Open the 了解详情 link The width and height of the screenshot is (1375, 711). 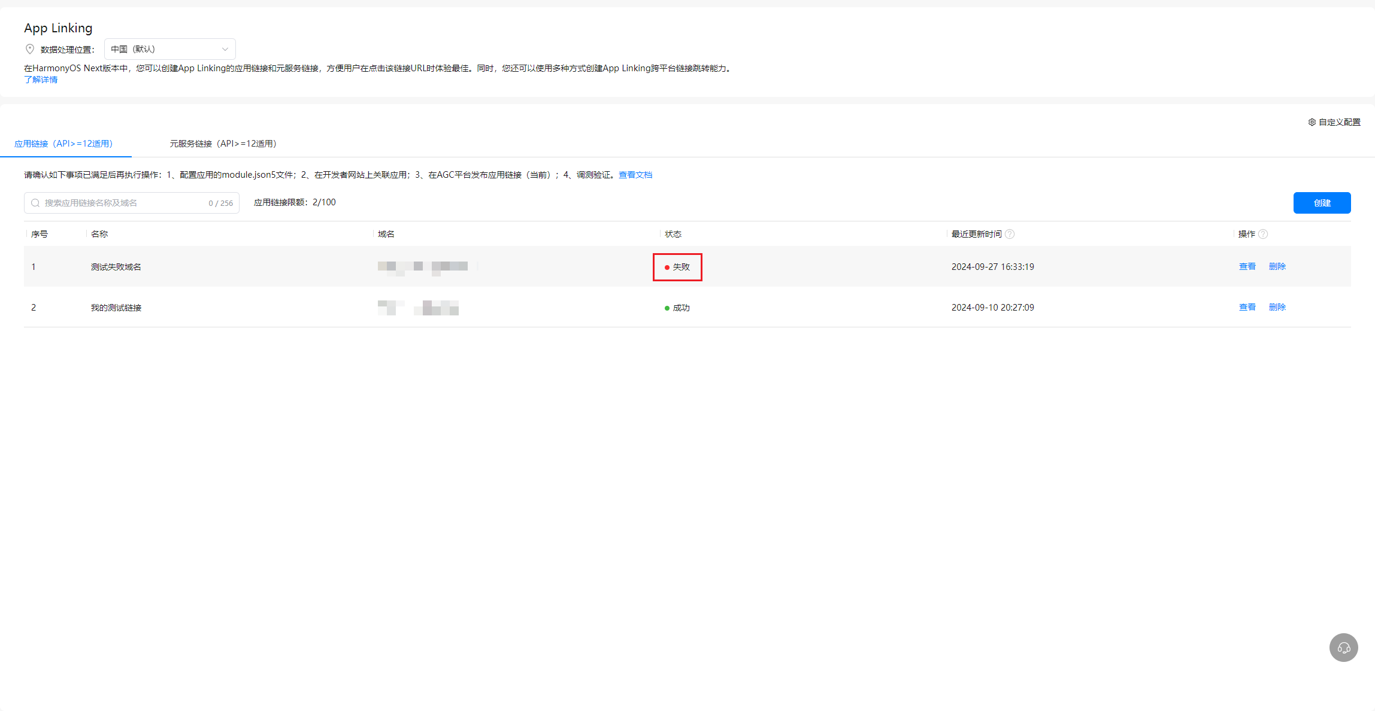41,80
